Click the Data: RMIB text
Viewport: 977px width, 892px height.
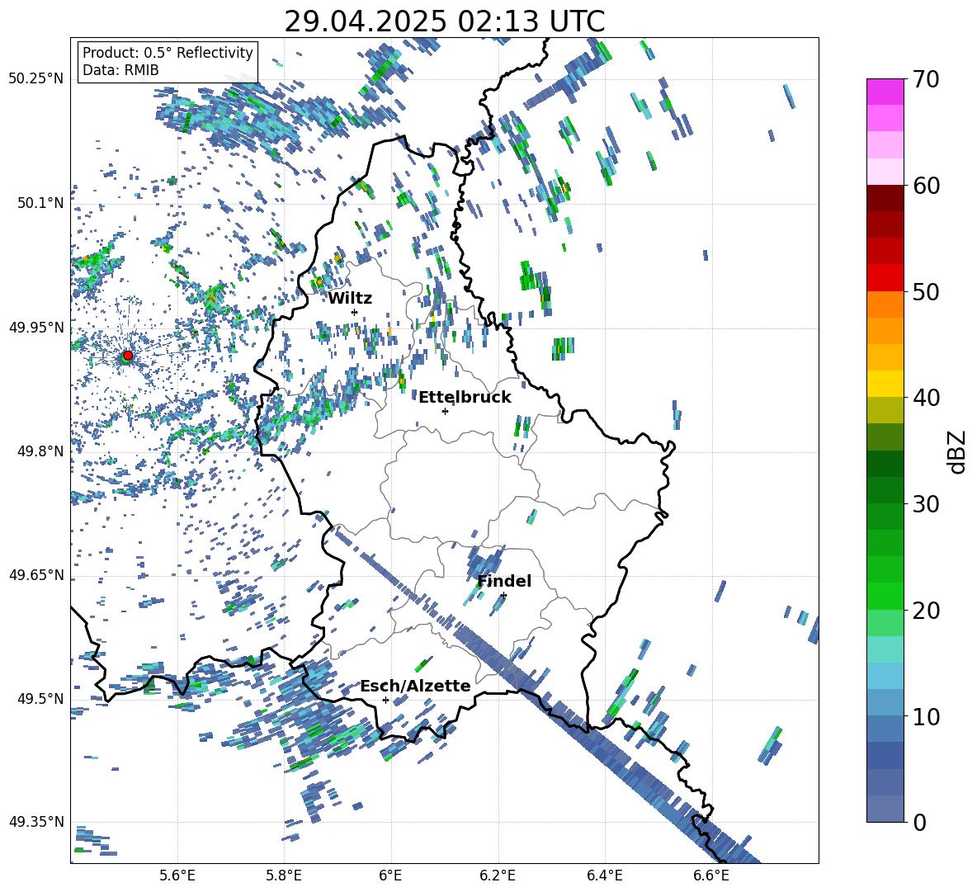tap(120, 70)
